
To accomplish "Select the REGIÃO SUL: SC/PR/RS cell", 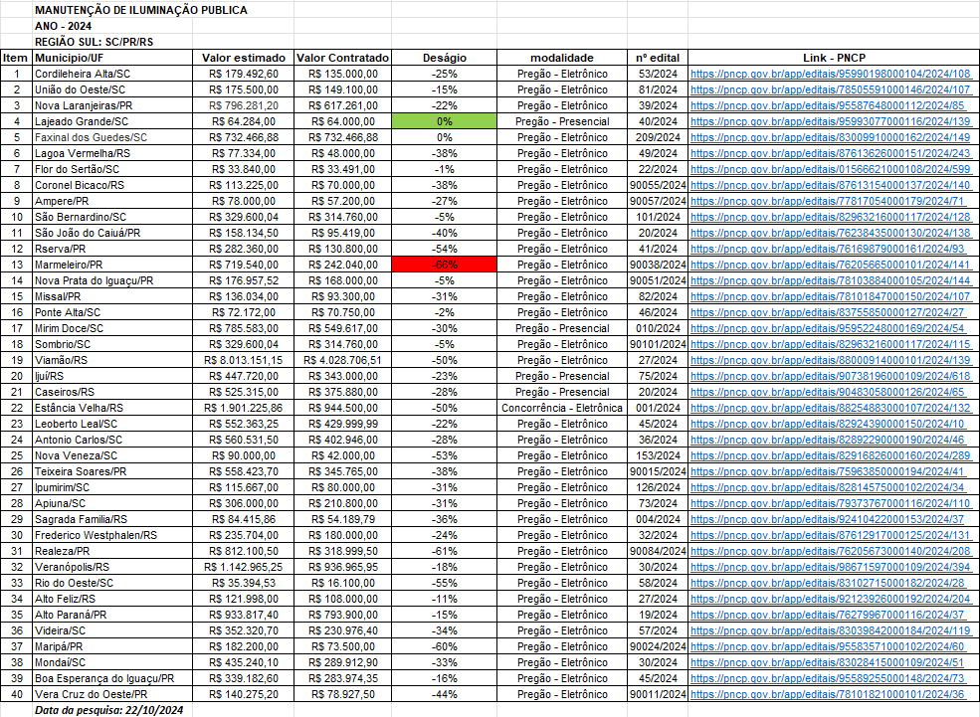I will pos(94,42).
